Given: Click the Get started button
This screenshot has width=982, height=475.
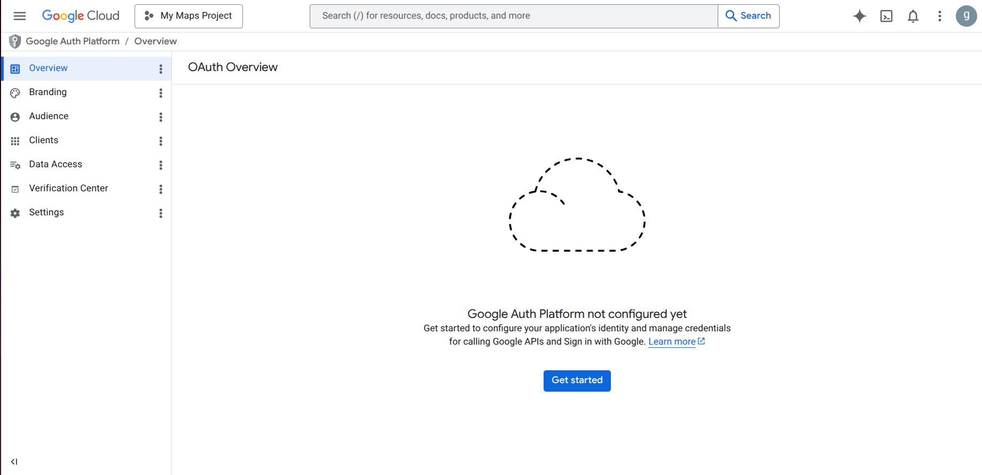Looking at the screenshot, I should click(x=577, y=380).
